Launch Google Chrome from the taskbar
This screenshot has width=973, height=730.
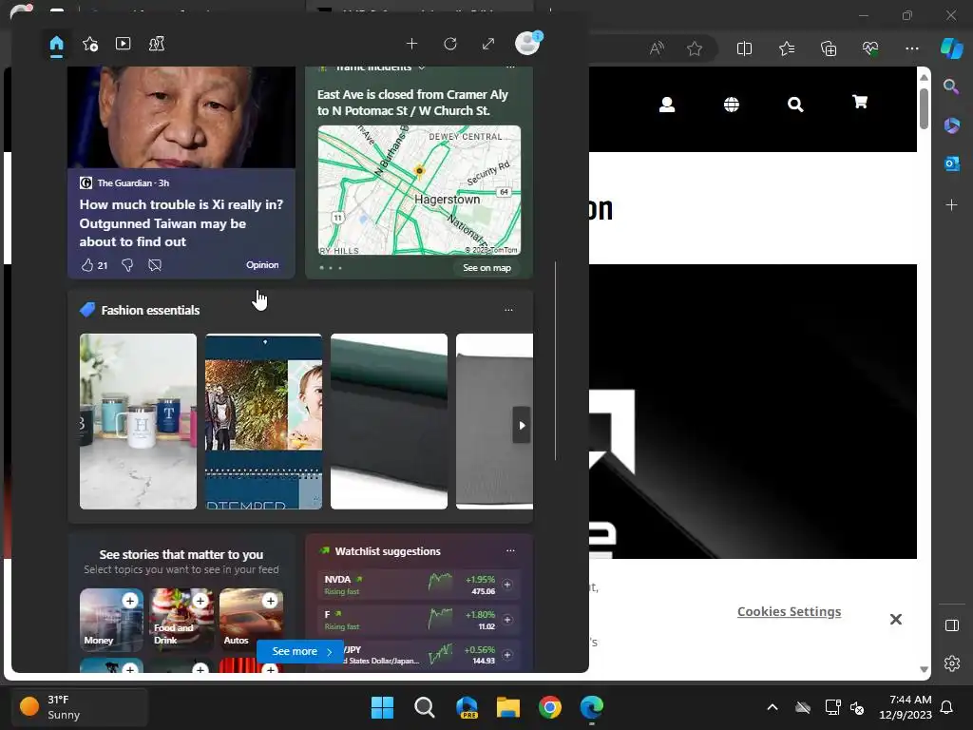[550, 707]
